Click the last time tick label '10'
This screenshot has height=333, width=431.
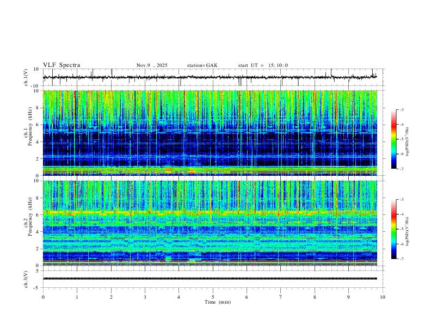pos(383,297)
